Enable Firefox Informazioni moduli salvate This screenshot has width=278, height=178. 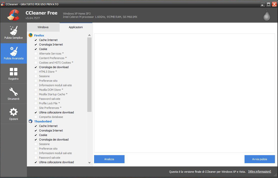tap(36, 85)
